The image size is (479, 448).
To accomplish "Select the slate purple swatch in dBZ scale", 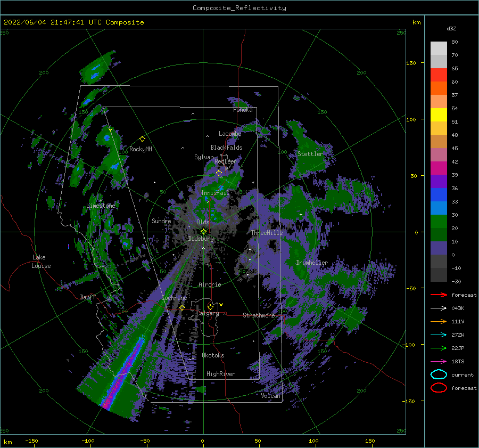I will 439,248.
